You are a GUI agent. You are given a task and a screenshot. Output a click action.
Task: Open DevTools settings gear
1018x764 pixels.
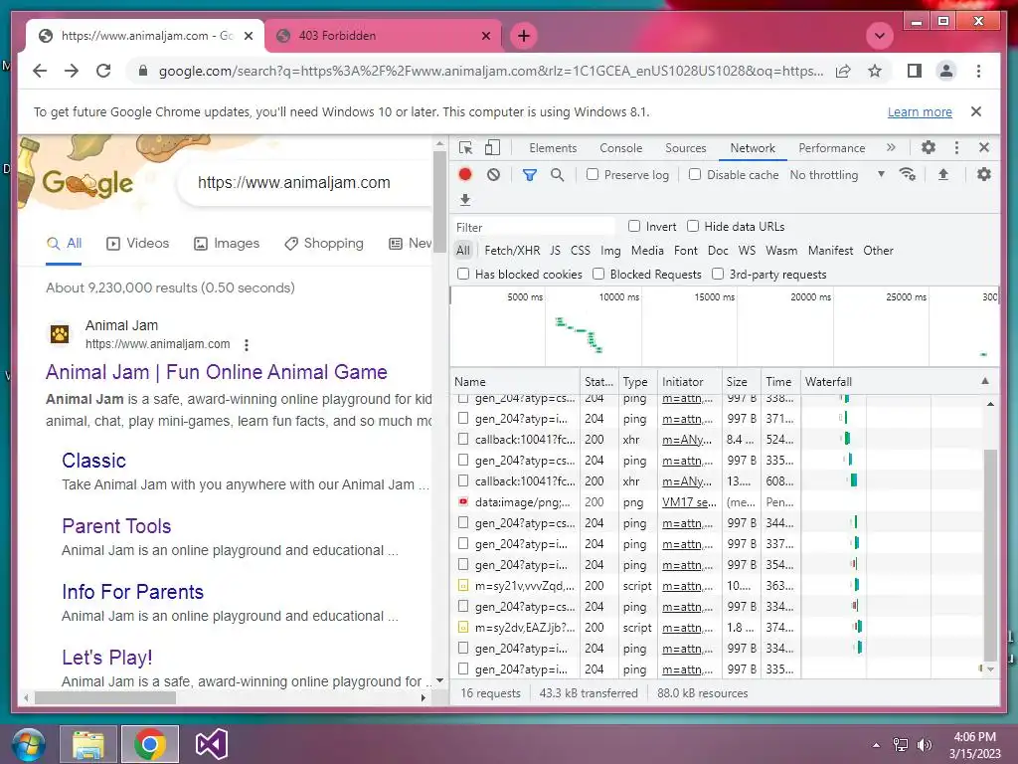point(929,147)
